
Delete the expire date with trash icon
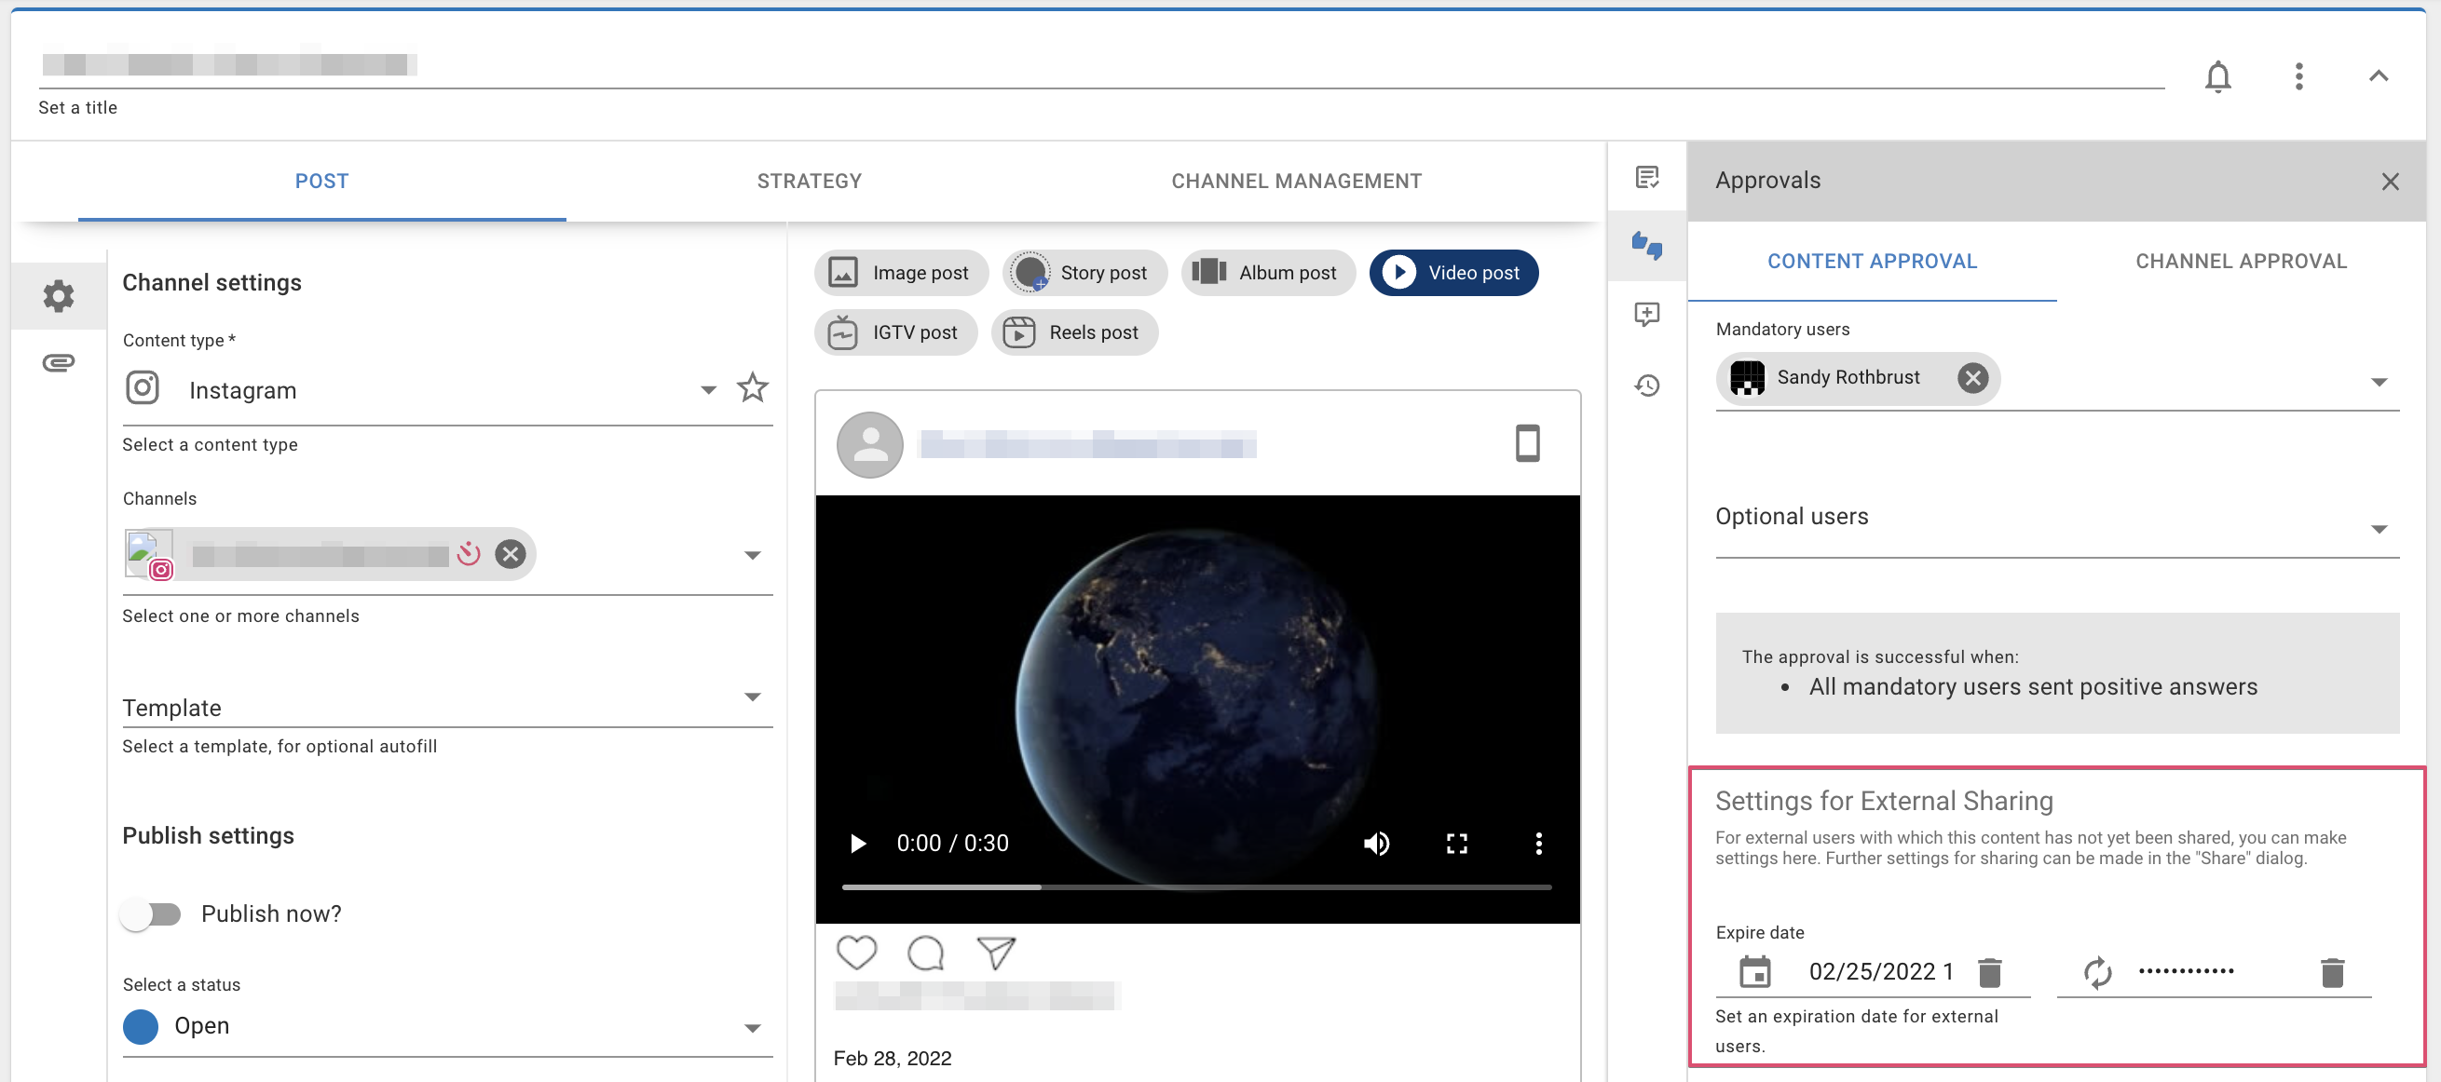pyautogui.click(x=1989, y=972)
